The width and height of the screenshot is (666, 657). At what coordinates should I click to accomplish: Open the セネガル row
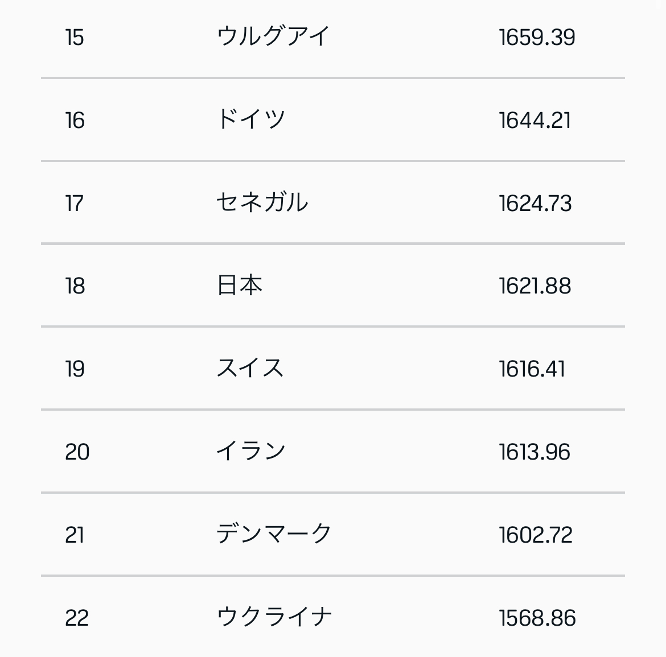click(333, 203)
